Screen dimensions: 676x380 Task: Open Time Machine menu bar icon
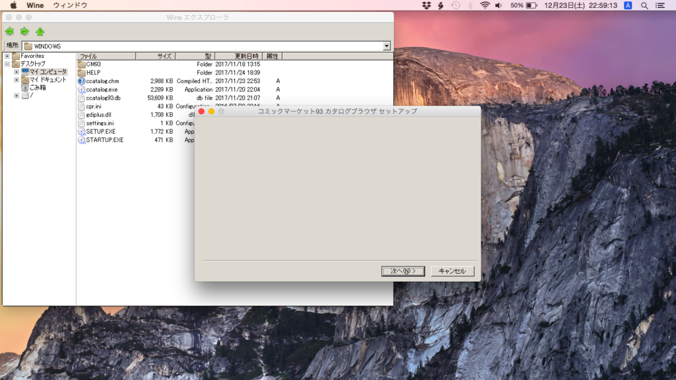click(x=456, y=5)
